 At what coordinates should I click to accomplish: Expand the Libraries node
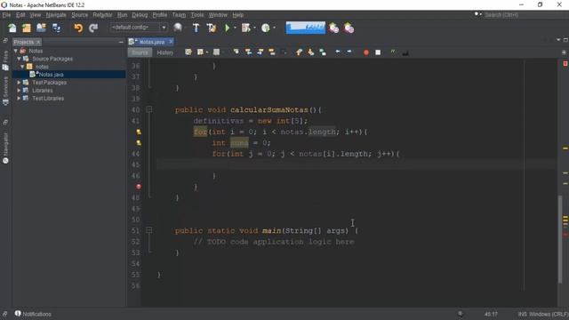(19, 91)
